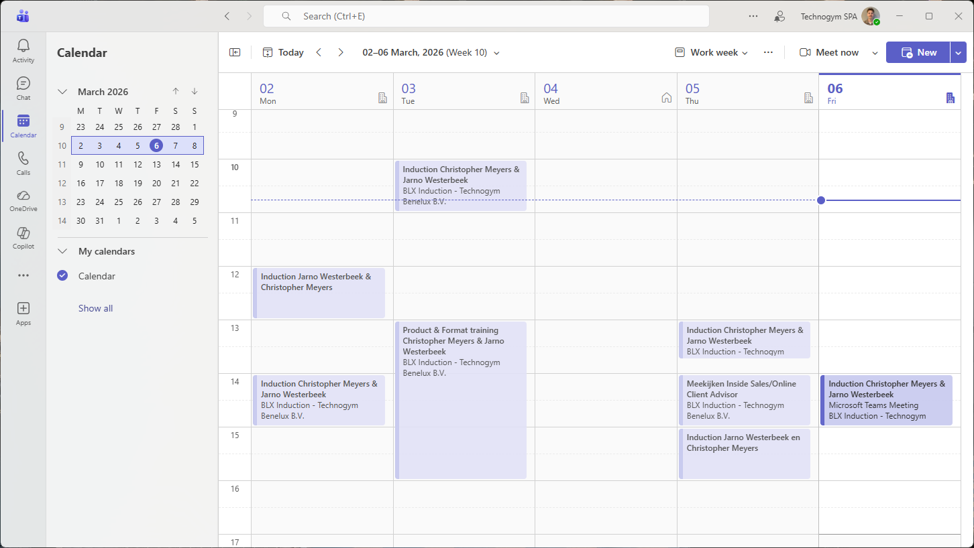This screenshot has height=548, width=974.
Task: Collapse the calendar side pane icon
Action: 235,52
